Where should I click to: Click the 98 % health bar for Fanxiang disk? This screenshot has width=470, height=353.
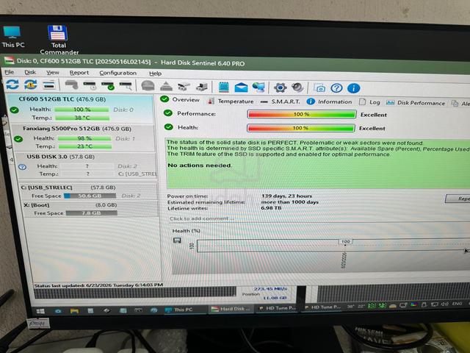(84, 138)
